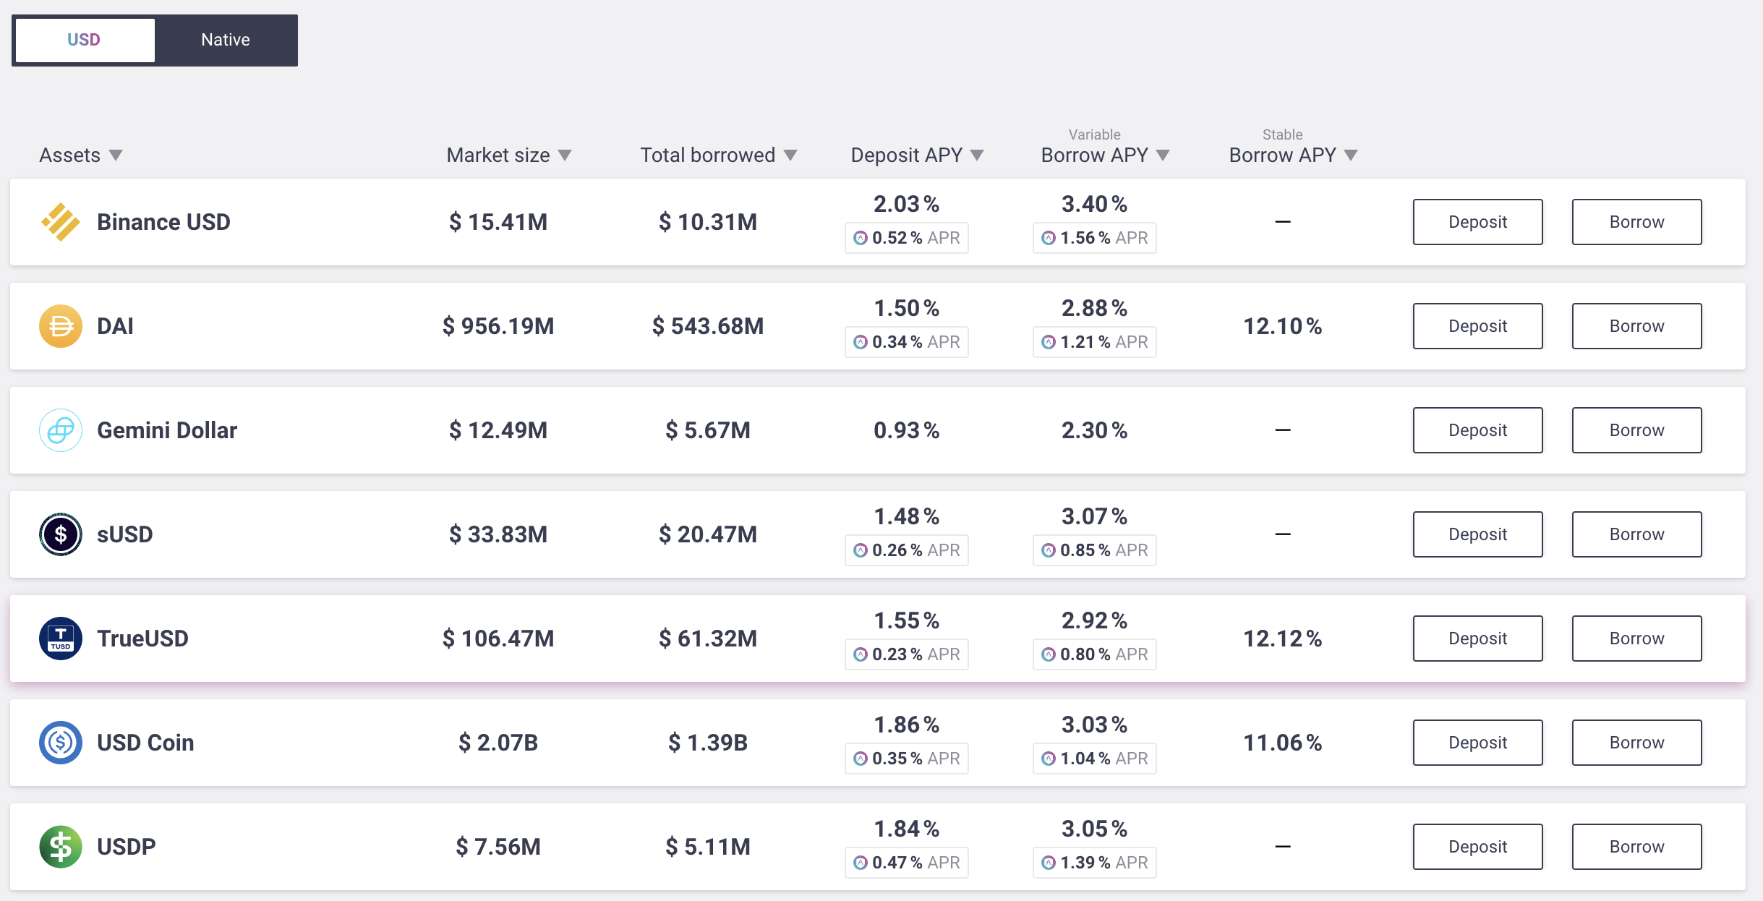Click reward icon beside DAI 0.34% APR
The image size is (1763, 901).
pos(861,342)
